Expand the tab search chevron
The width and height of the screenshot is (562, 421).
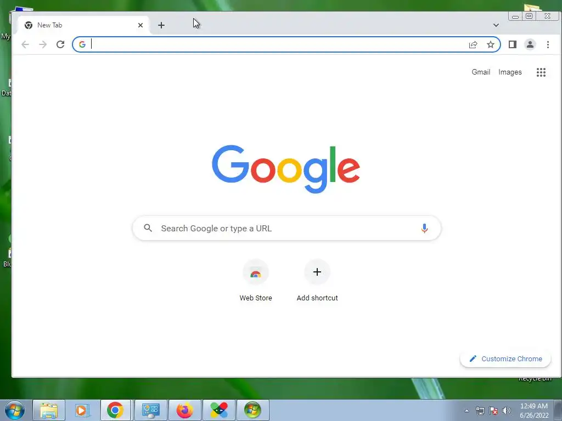(496, 25)
